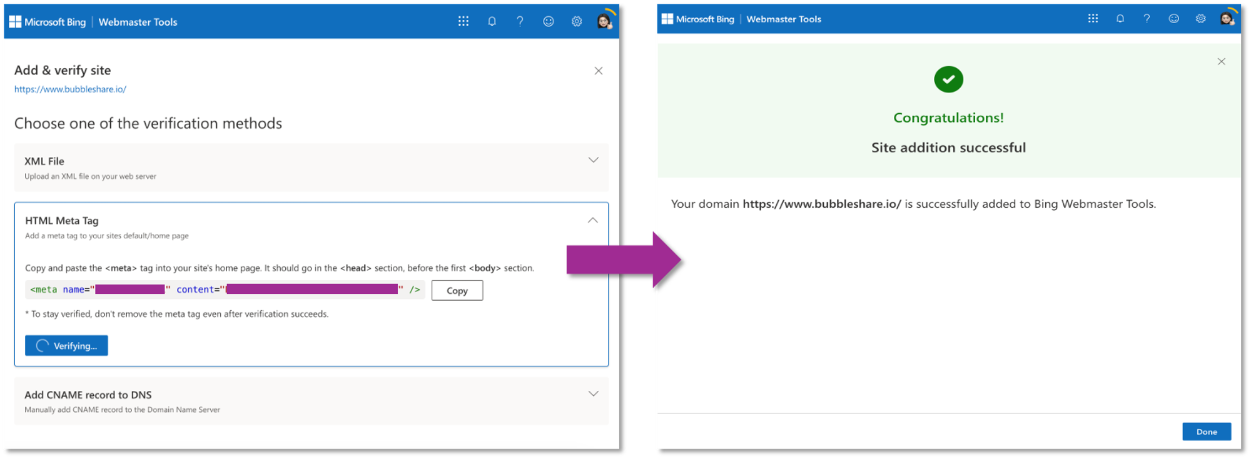Click bold bubbleshare.io domain in success message
The height and width of the screenshot is (459, 1251).
click(822, 204)
